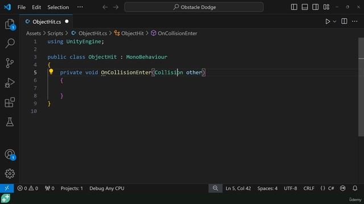364x204 pixels.
Task: Click MonoBehaviour in line 3
Action: click(147, 57)
